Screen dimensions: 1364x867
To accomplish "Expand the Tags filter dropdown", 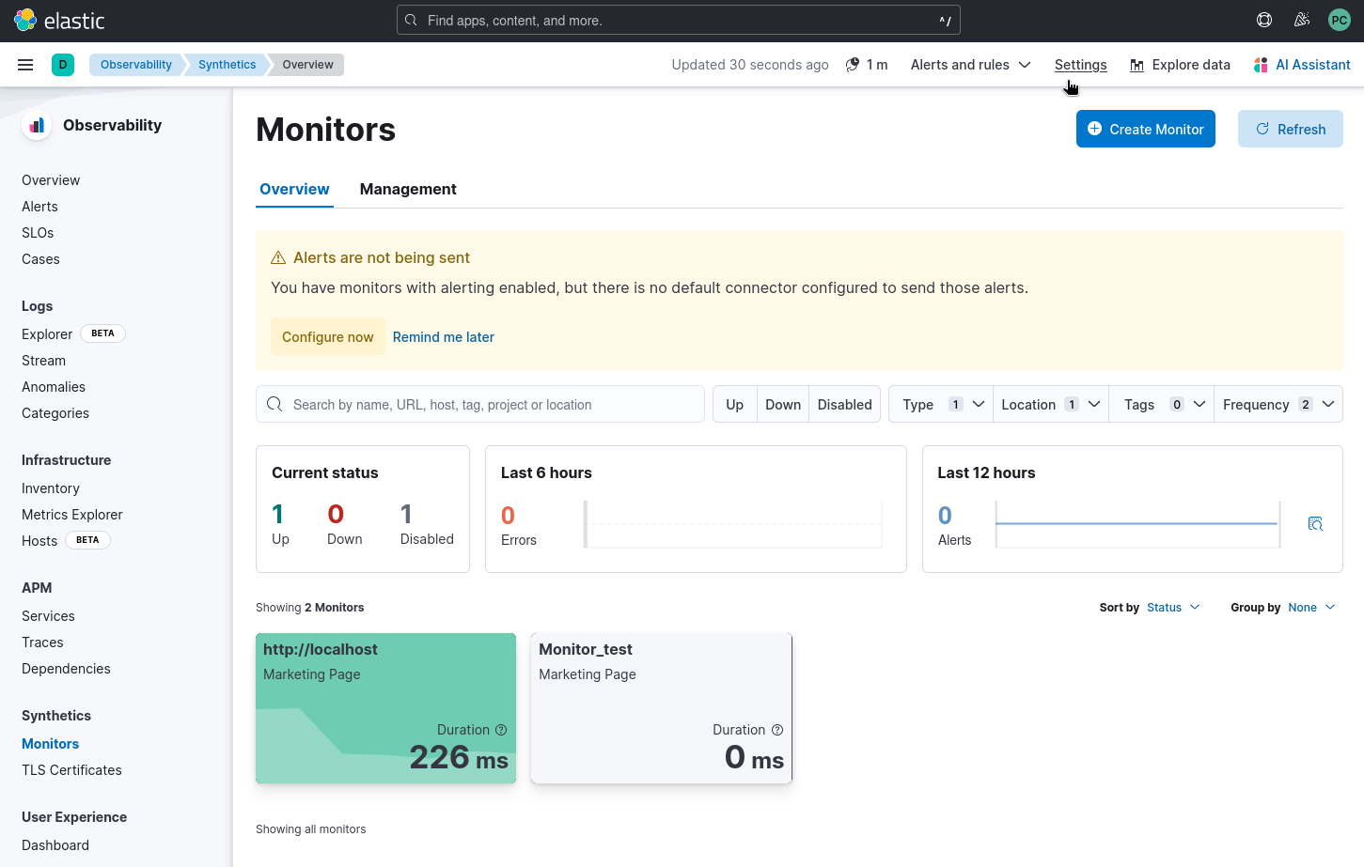I will 1163,404.
